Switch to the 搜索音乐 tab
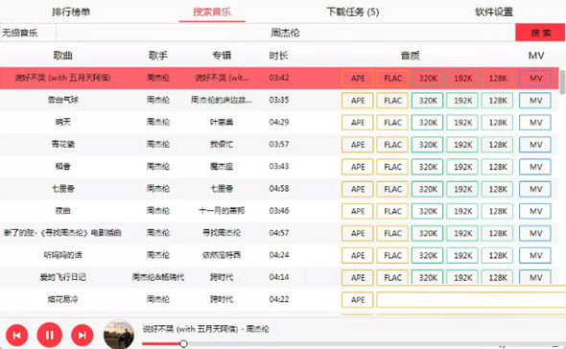Image resolution: width=566 pixels, height=349 pixels. point(212,12)
